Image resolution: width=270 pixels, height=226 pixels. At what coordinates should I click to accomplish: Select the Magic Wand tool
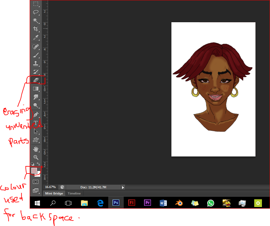pyautogui.click(x=36, y=21)
